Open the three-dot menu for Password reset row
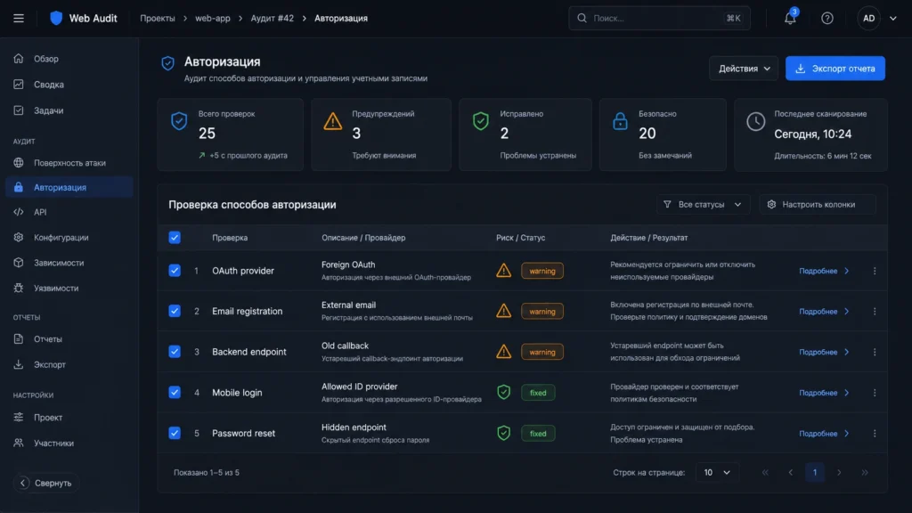Screen dimensions: 912x513 coord(875,434)
